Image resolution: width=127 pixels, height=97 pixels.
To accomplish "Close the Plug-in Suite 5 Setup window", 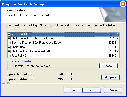I will pyautogui.click(x=123, y=4).
